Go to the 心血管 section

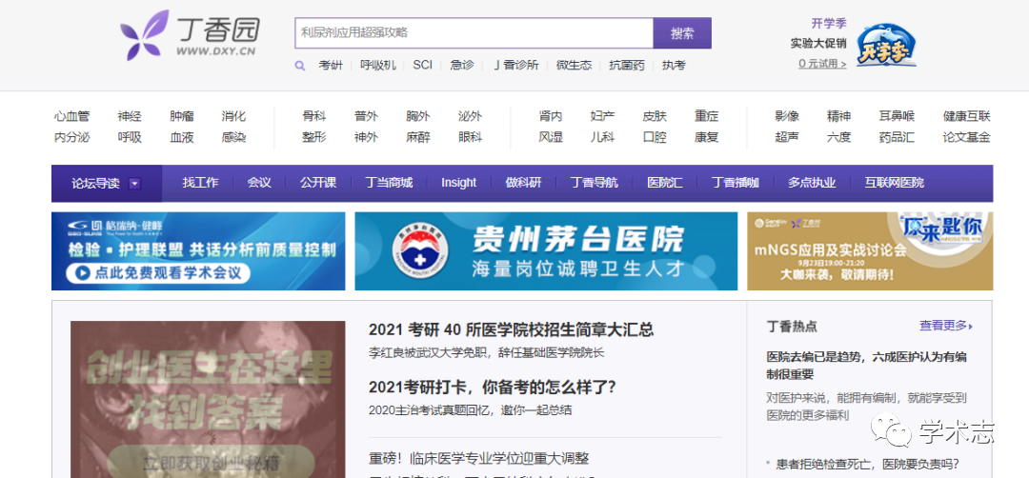click(71, 117)
